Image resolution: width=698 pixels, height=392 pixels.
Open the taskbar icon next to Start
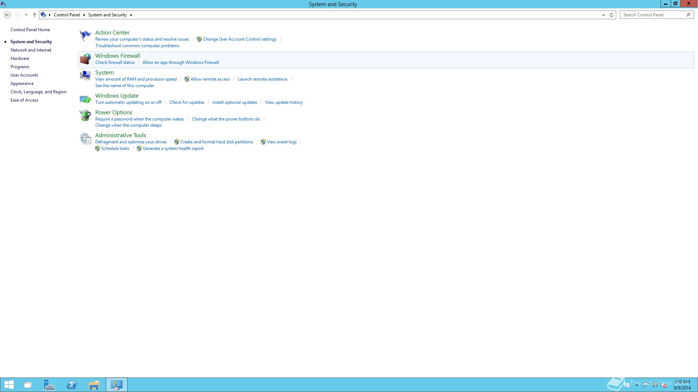tap(28, 385)
